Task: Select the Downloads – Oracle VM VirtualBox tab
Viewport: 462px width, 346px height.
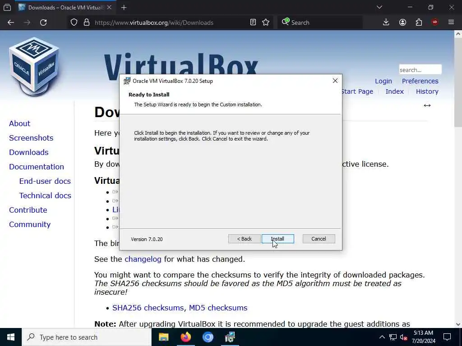Action: click(x=65, y=7)
